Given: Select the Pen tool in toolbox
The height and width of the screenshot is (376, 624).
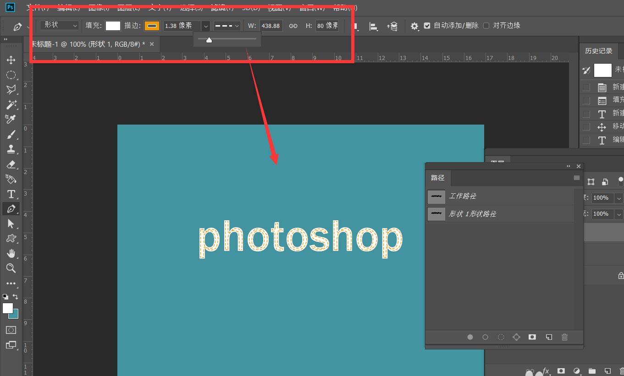Looking at the screenshot, I should click(11, 209).
